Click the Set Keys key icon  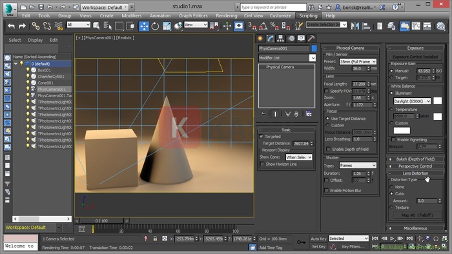302,242
